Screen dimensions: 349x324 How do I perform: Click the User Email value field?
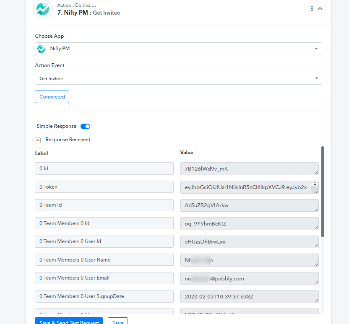click(247, 278)
